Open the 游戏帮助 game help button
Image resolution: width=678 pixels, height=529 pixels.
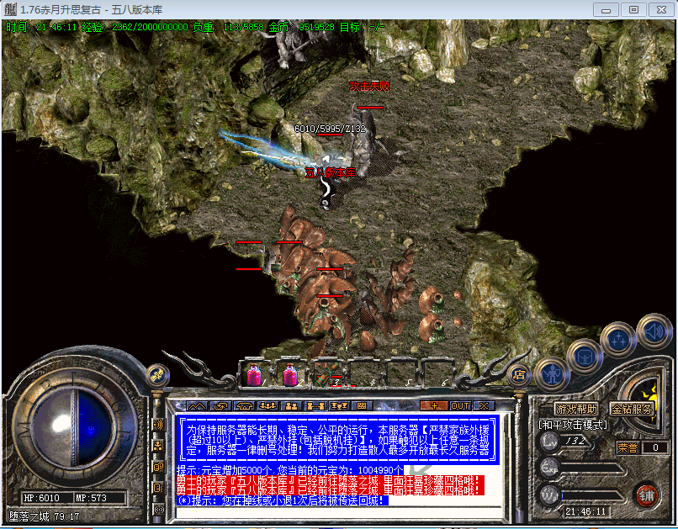click(x=576, y=409)
